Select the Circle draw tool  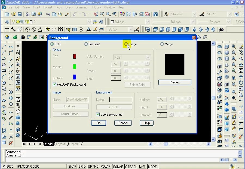(4, 83)
